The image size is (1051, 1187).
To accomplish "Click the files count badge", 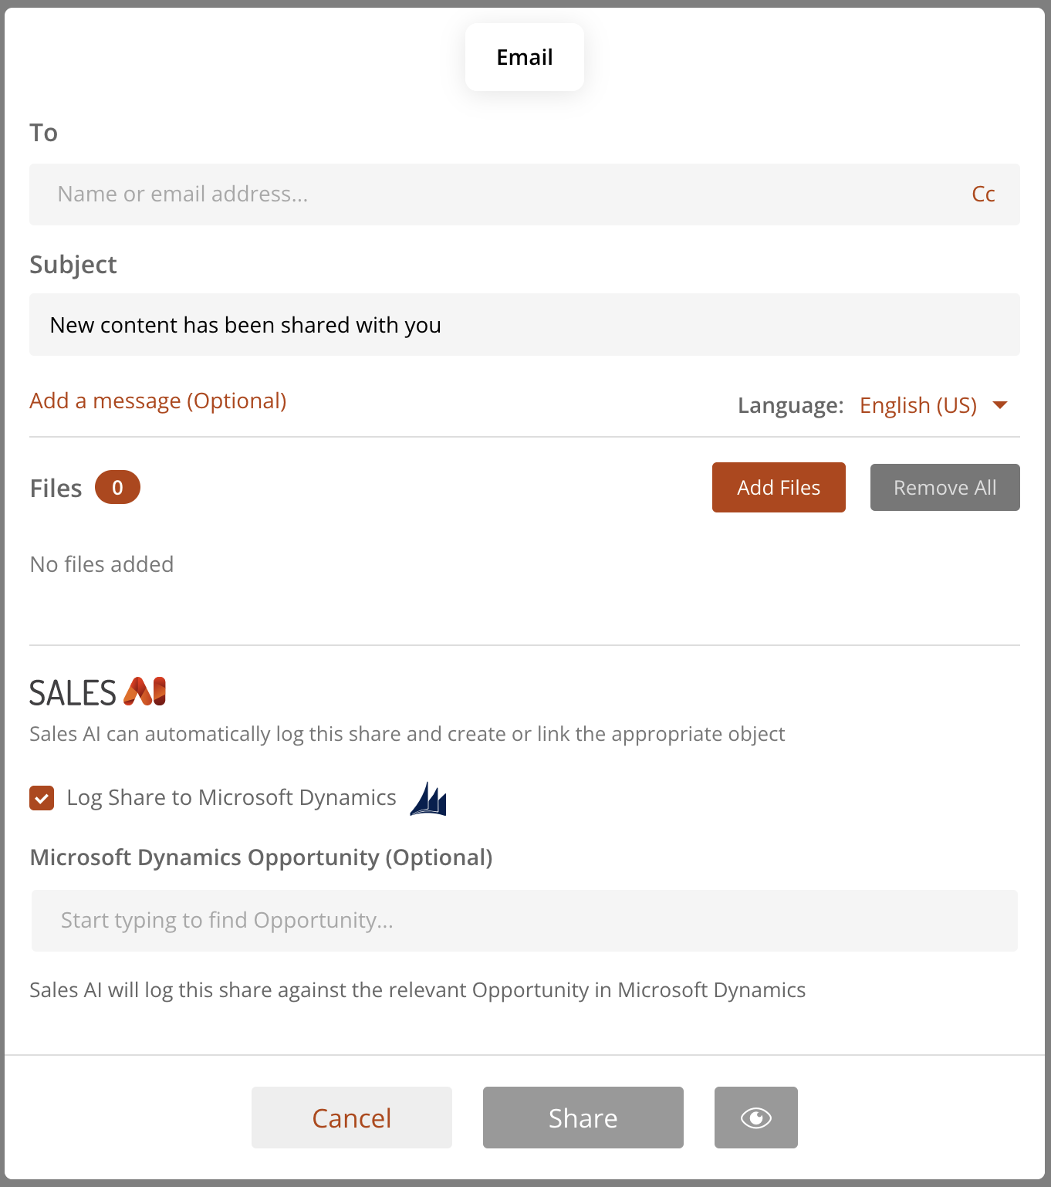I will 117,487.
